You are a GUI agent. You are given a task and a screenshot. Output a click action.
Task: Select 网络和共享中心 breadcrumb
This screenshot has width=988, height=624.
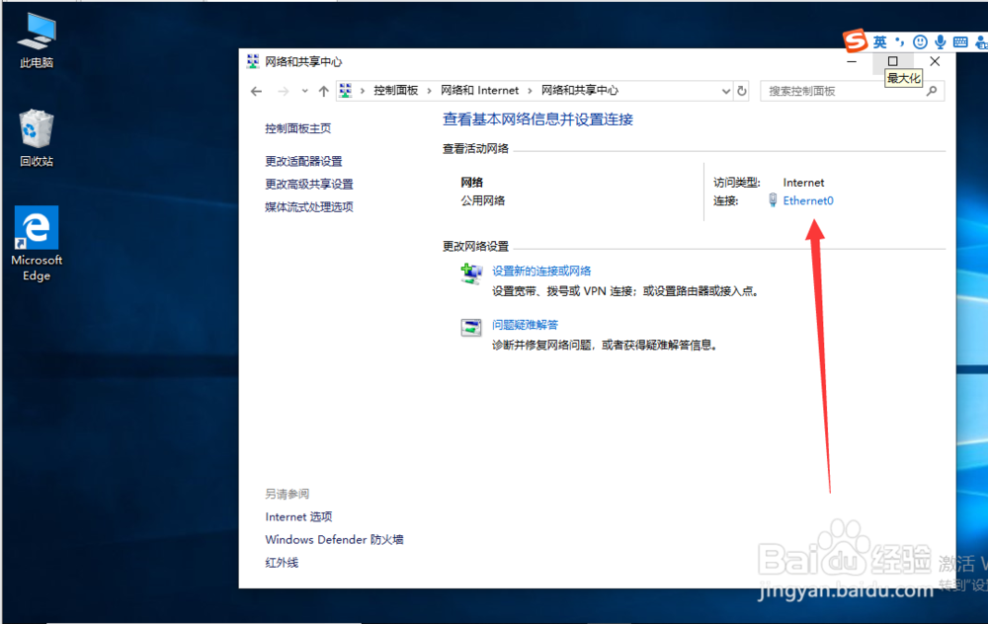580,91
